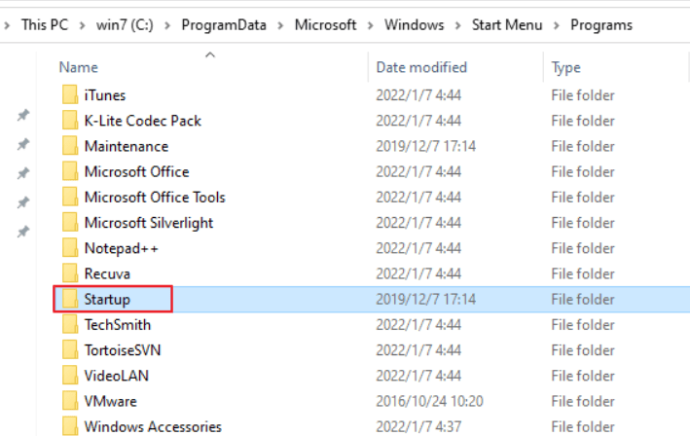Screen dimensions: 690x436
Task: Expand chevron after Start Menu breadcrumb
Action: pyautogui.click(x=557, y=25)
